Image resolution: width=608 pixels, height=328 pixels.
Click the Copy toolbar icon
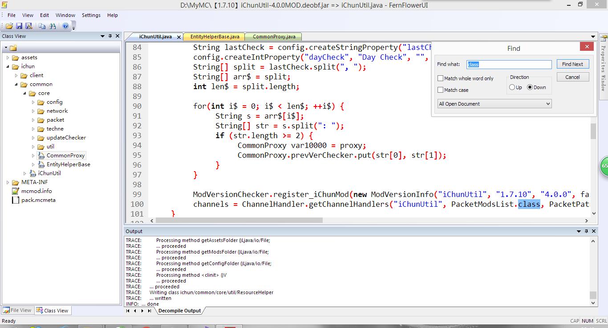pos(42,26)
